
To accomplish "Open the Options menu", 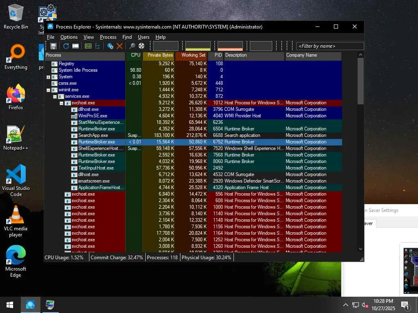I will tap(69, 37).
